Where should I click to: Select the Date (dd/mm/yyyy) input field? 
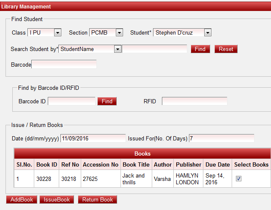[93, 138]
